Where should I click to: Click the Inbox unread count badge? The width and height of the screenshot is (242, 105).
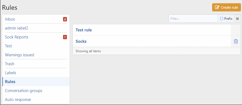[x=65, y=19]
